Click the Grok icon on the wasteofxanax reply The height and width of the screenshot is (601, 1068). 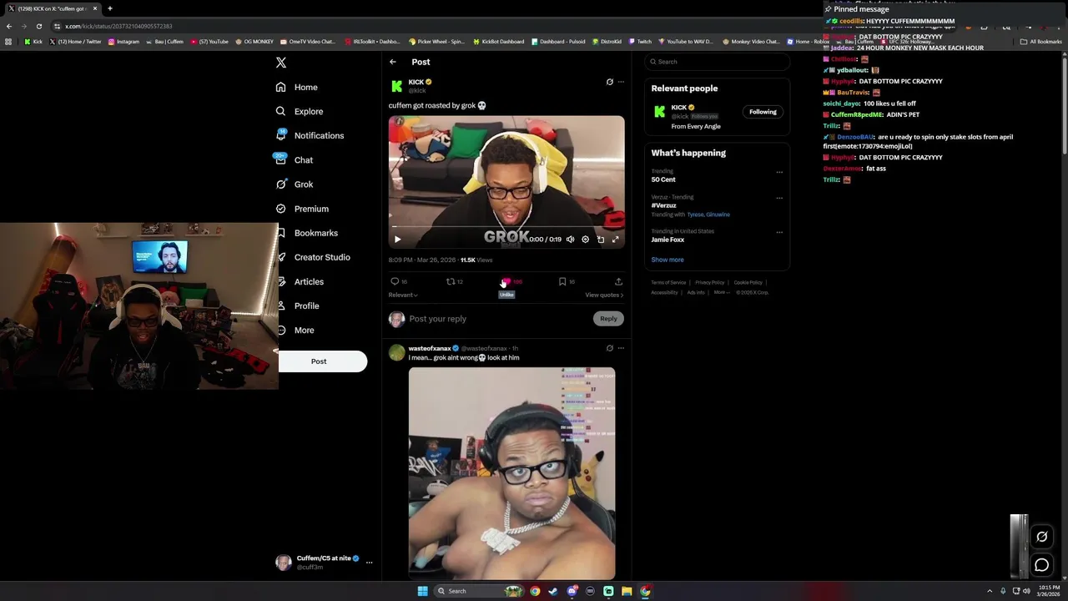click(609, 348)
